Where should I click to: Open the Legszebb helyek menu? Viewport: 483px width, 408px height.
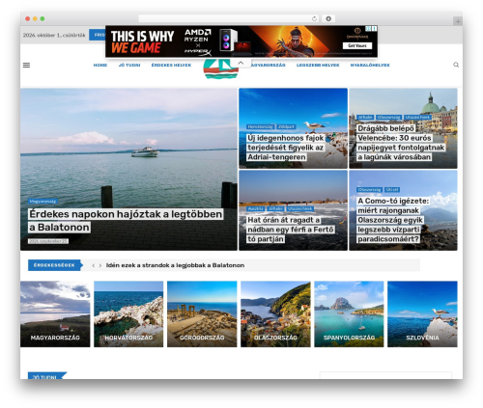318,65
